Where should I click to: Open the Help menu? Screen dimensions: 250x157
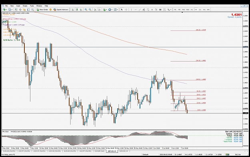(46, 6)
